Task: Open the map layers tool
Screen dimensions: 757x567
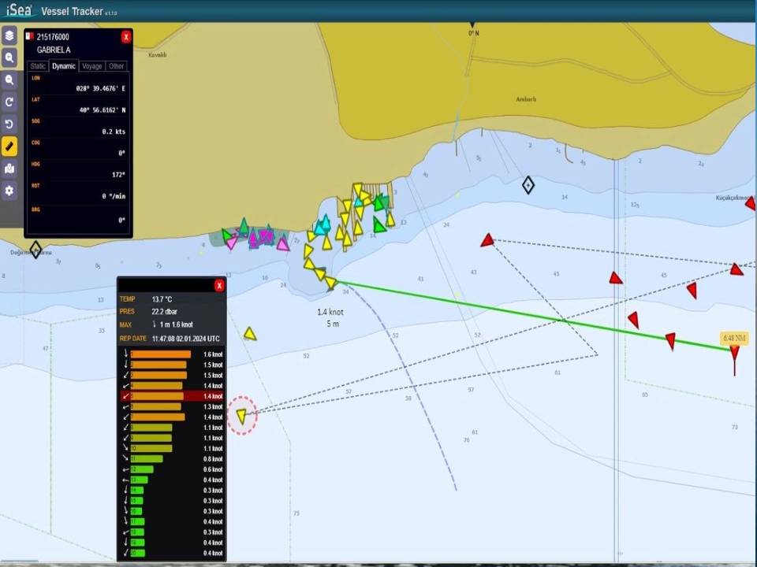Action: (x=9, y=36)
